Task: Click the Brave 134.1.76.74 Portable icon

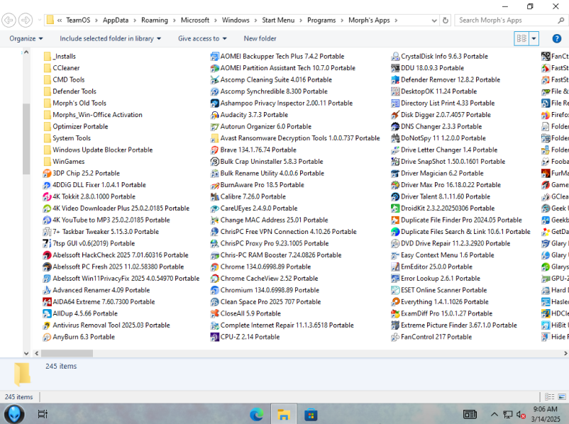Action: (x=215, y=150)
